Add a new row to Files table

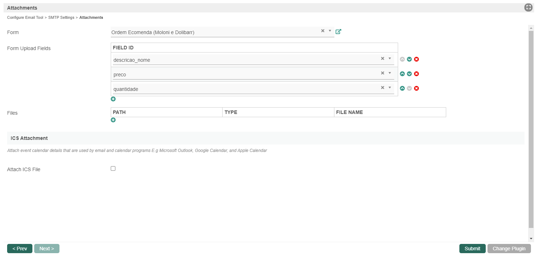113,120
